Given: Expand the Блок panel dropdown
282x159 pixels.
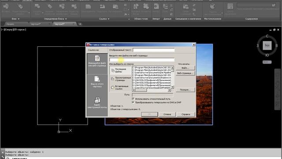Looking at the screenshot, I should click(16, 19).
